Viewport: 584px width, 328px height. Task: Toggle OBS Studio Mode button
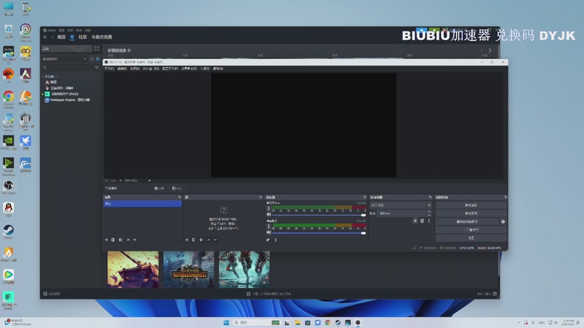(x=471, y=230)
